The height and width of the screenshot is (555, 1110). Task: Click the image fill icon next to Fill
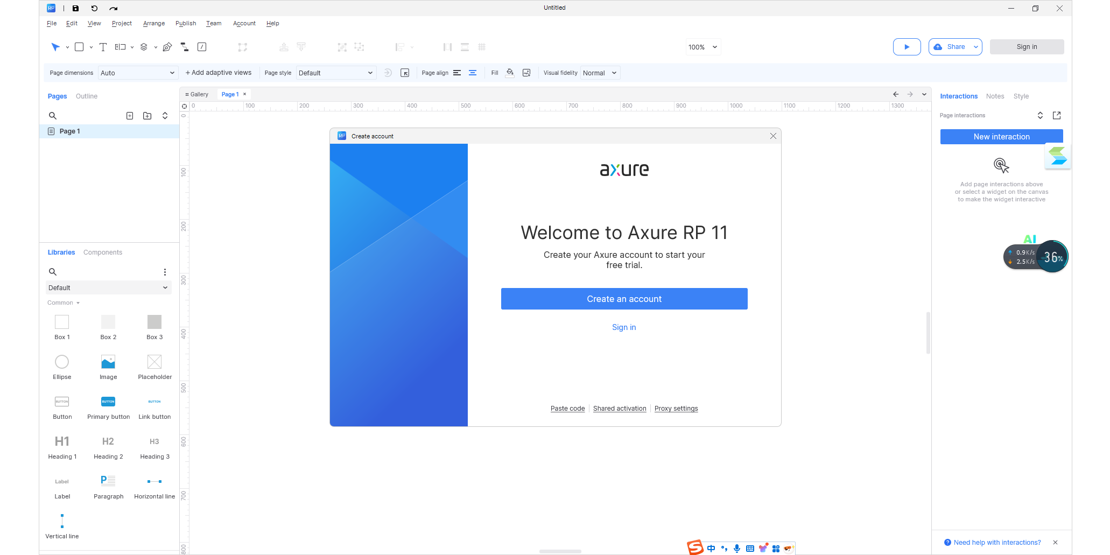coord(526,72)
